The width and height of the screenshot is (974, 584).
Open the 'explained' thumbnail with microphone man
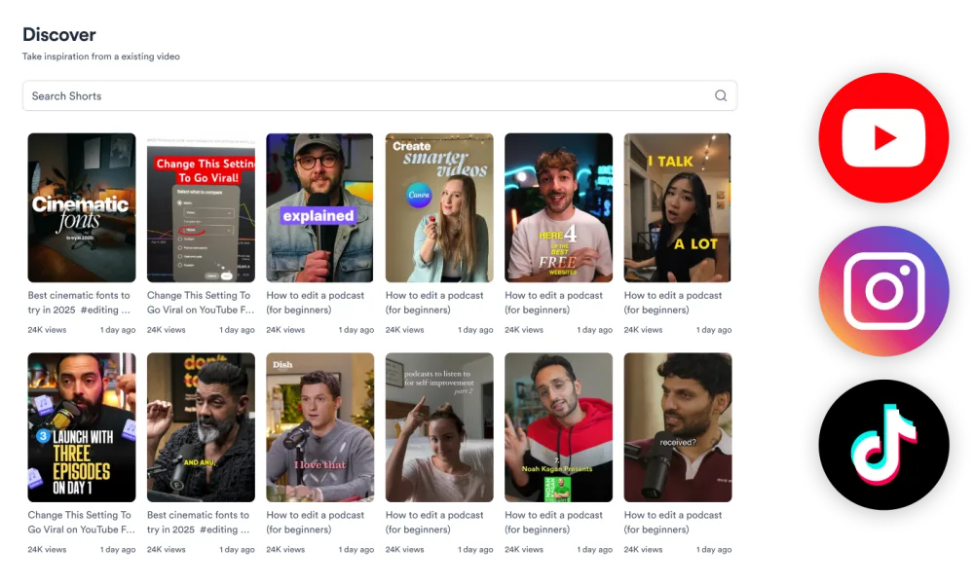pyautogui.click(x=319, y=208)
